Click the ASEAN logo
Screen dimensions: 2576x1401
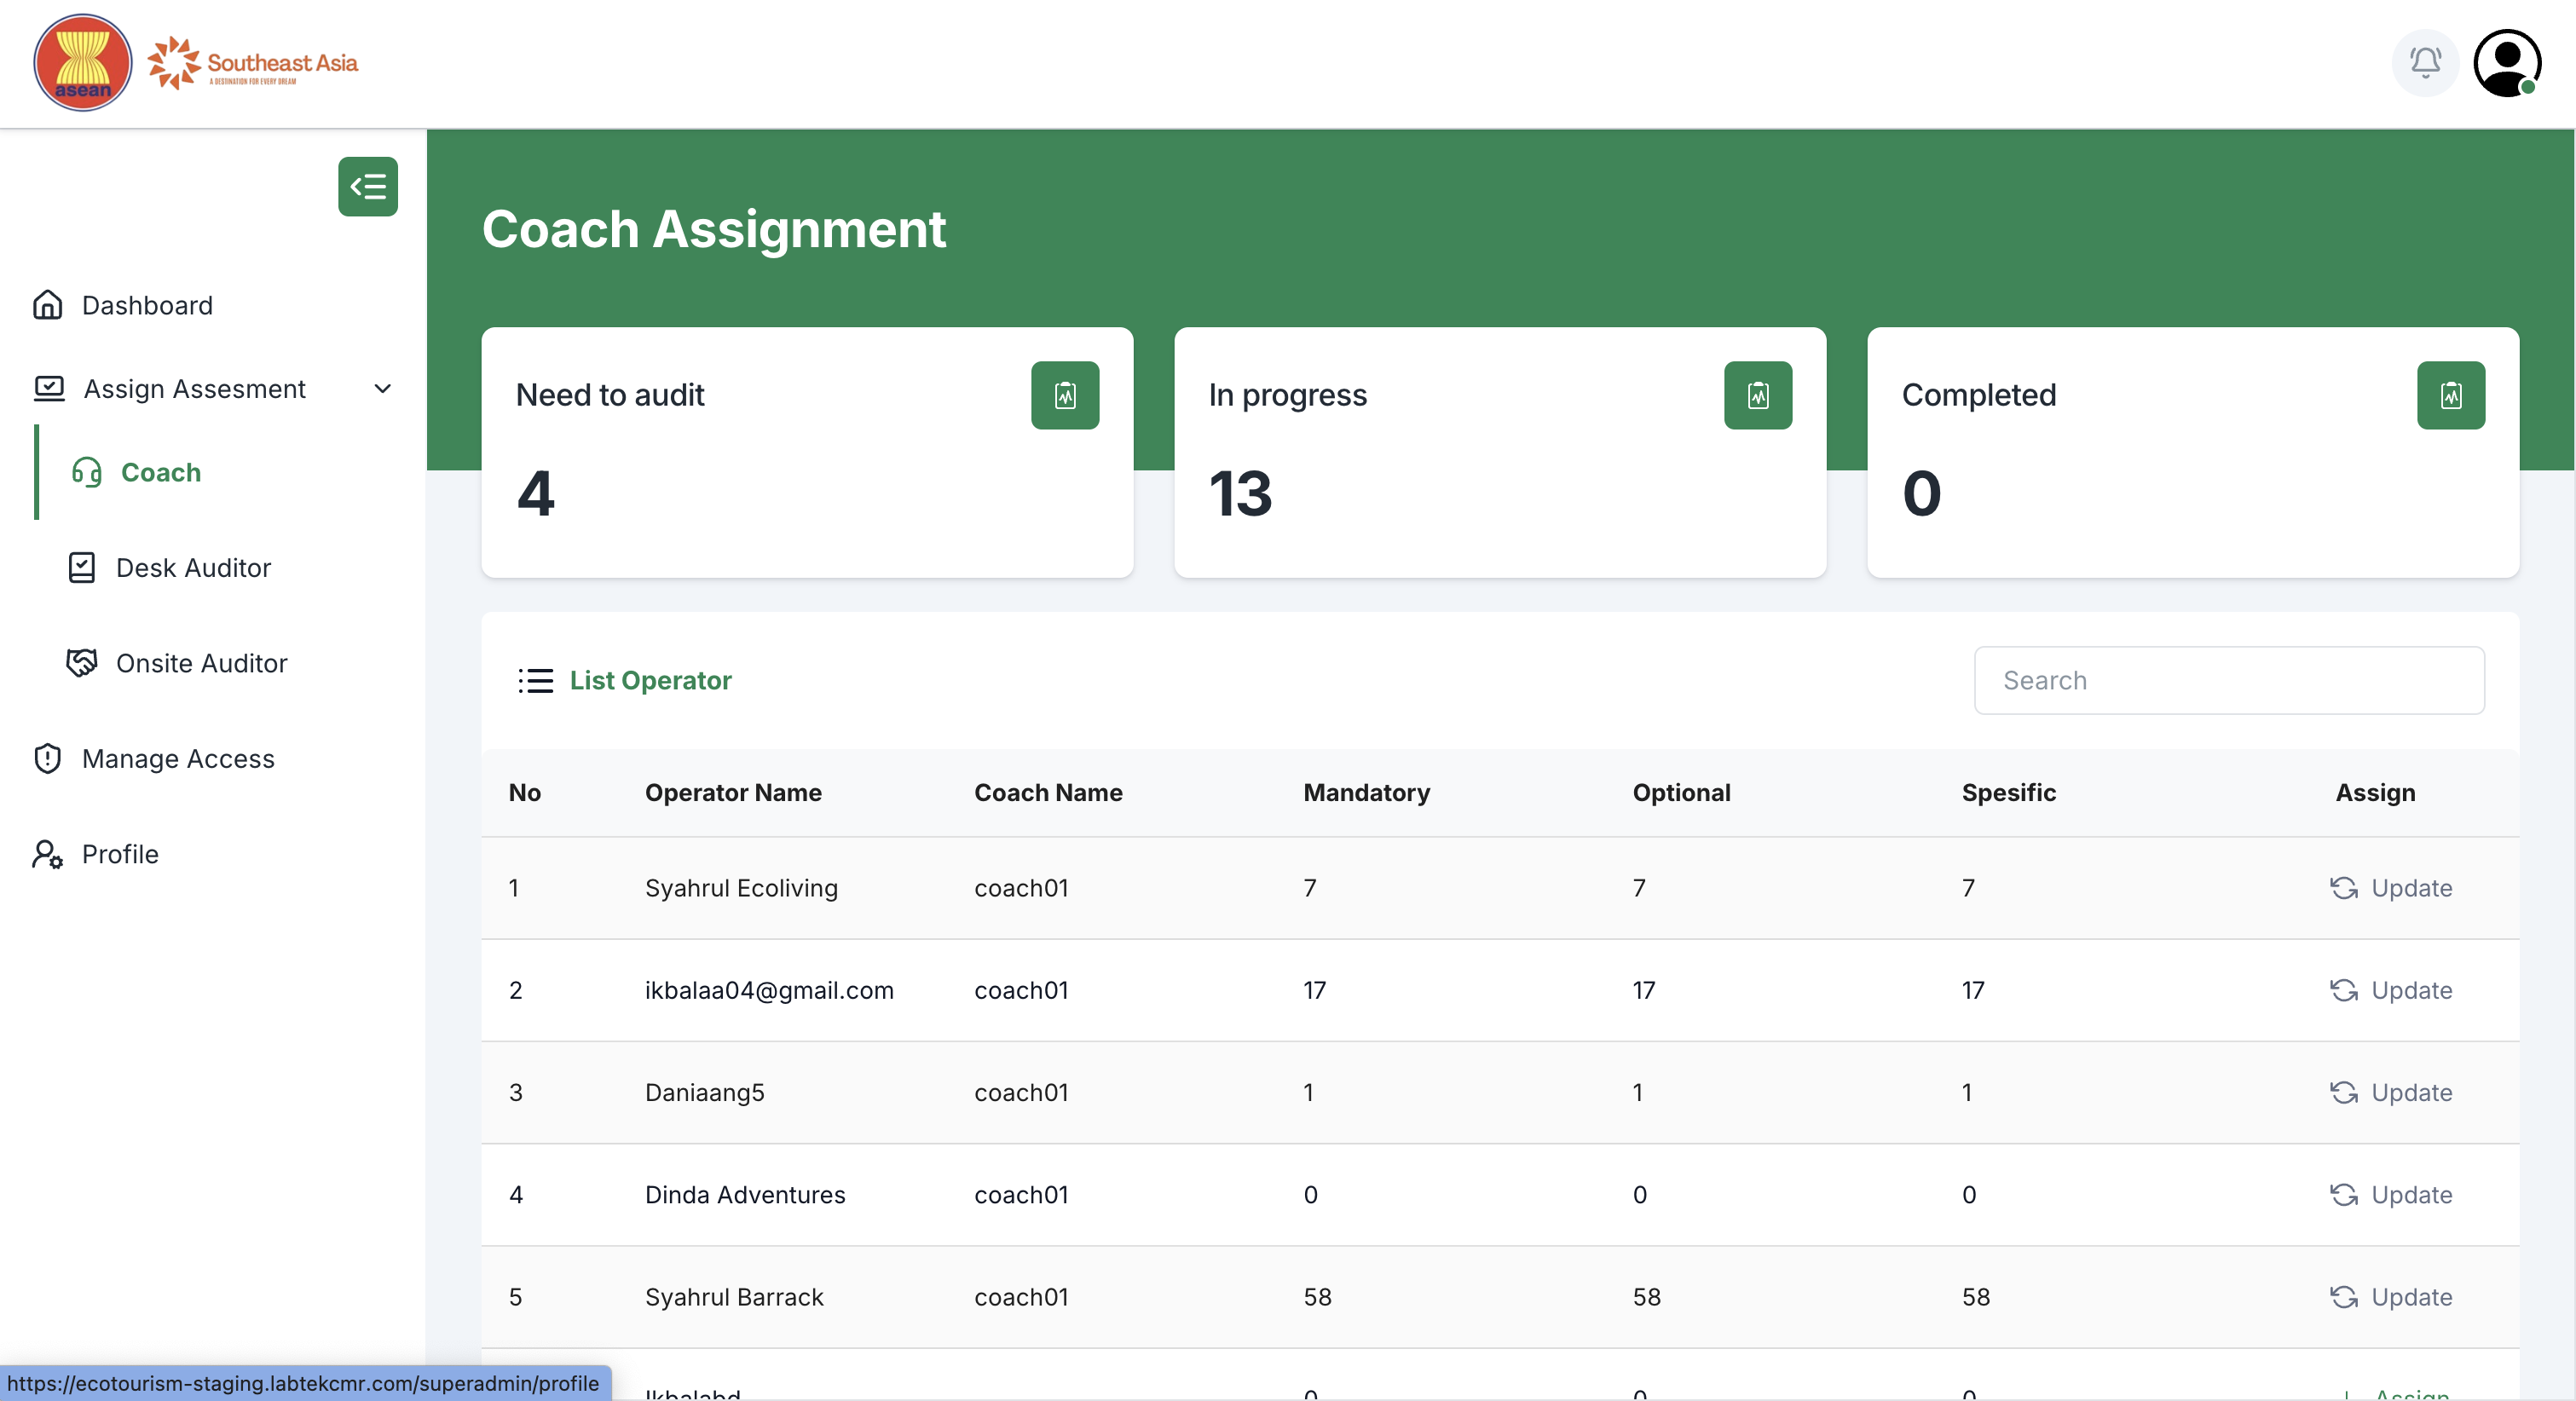point(83,63)
